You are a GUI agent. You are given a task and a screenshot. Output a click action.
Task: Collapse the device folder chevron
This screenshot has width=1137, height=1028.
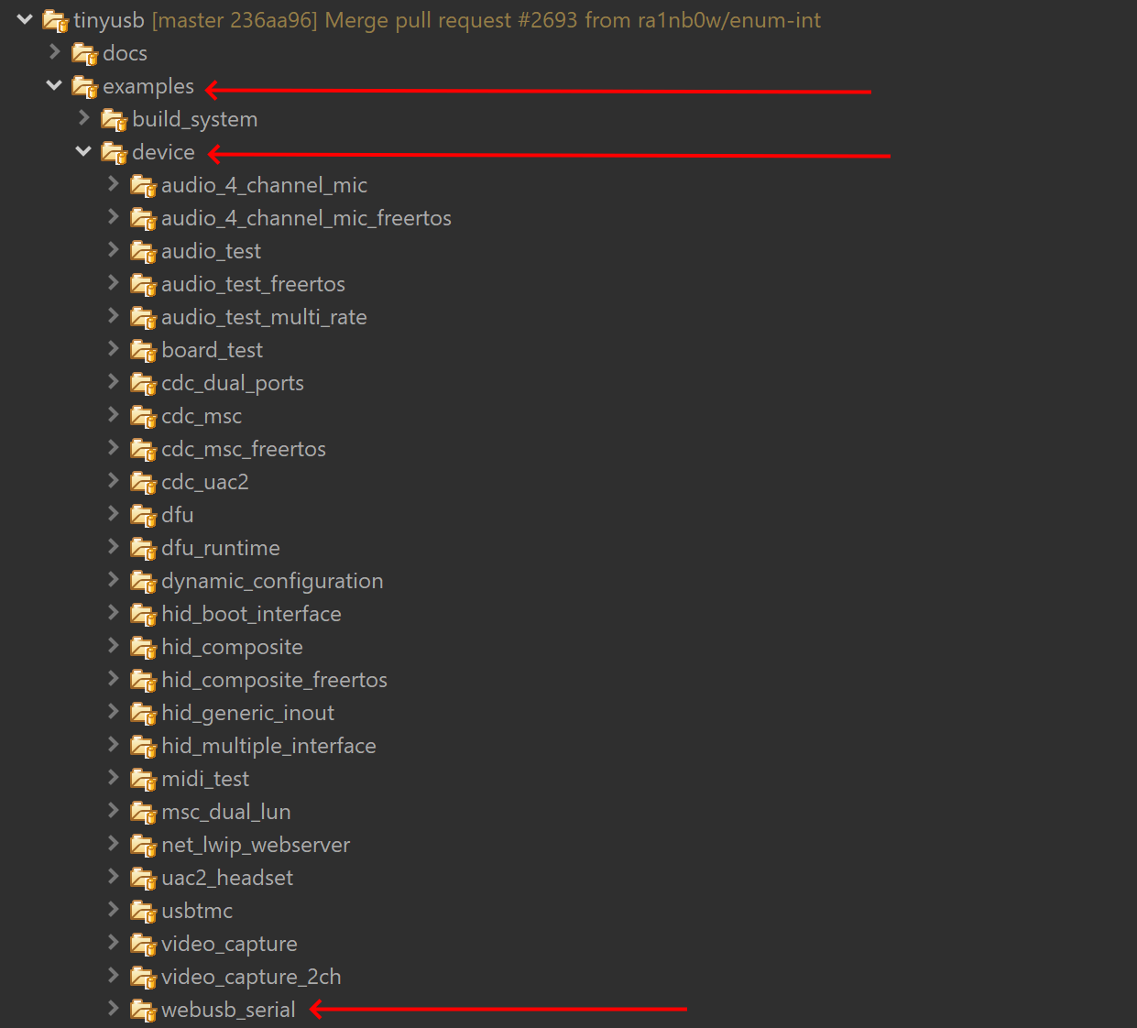tap(83, 151)
